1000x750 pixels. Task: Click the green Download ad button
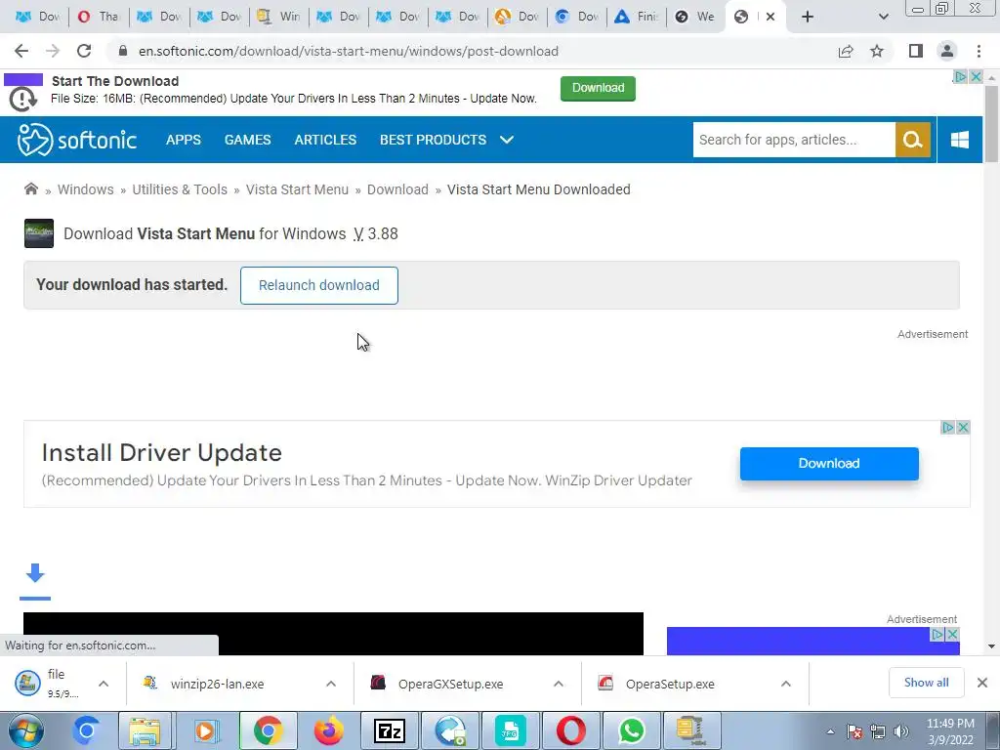pyautogui.click(x=598, y=88)
